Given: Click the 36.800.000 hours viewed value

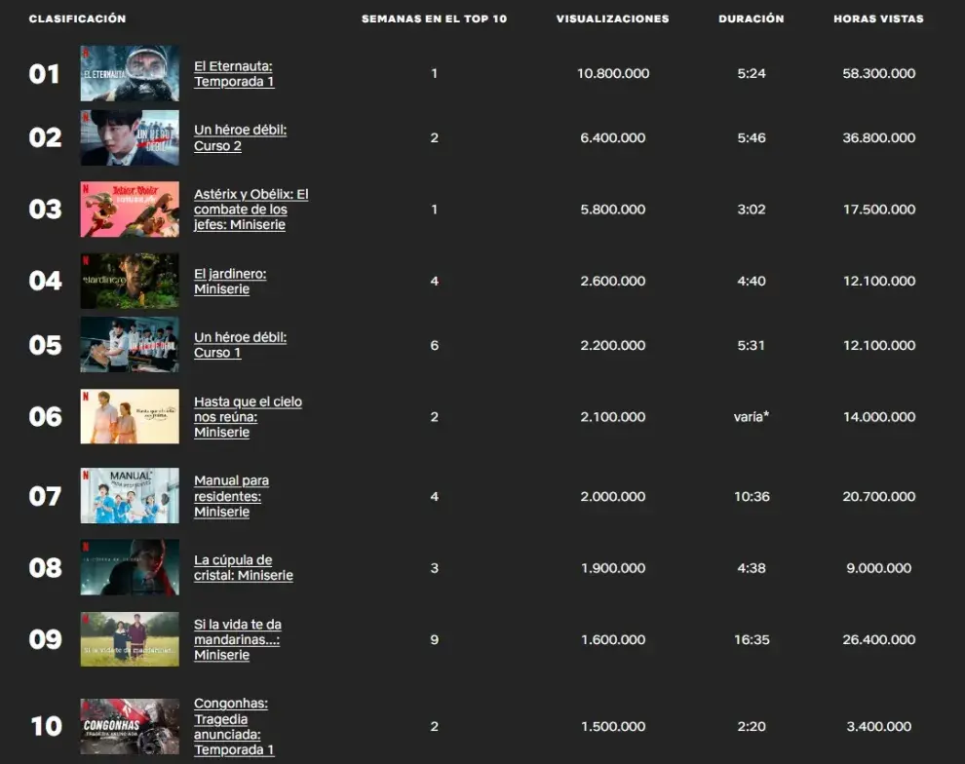Looking at the screenshot, I should pos(879,137).
